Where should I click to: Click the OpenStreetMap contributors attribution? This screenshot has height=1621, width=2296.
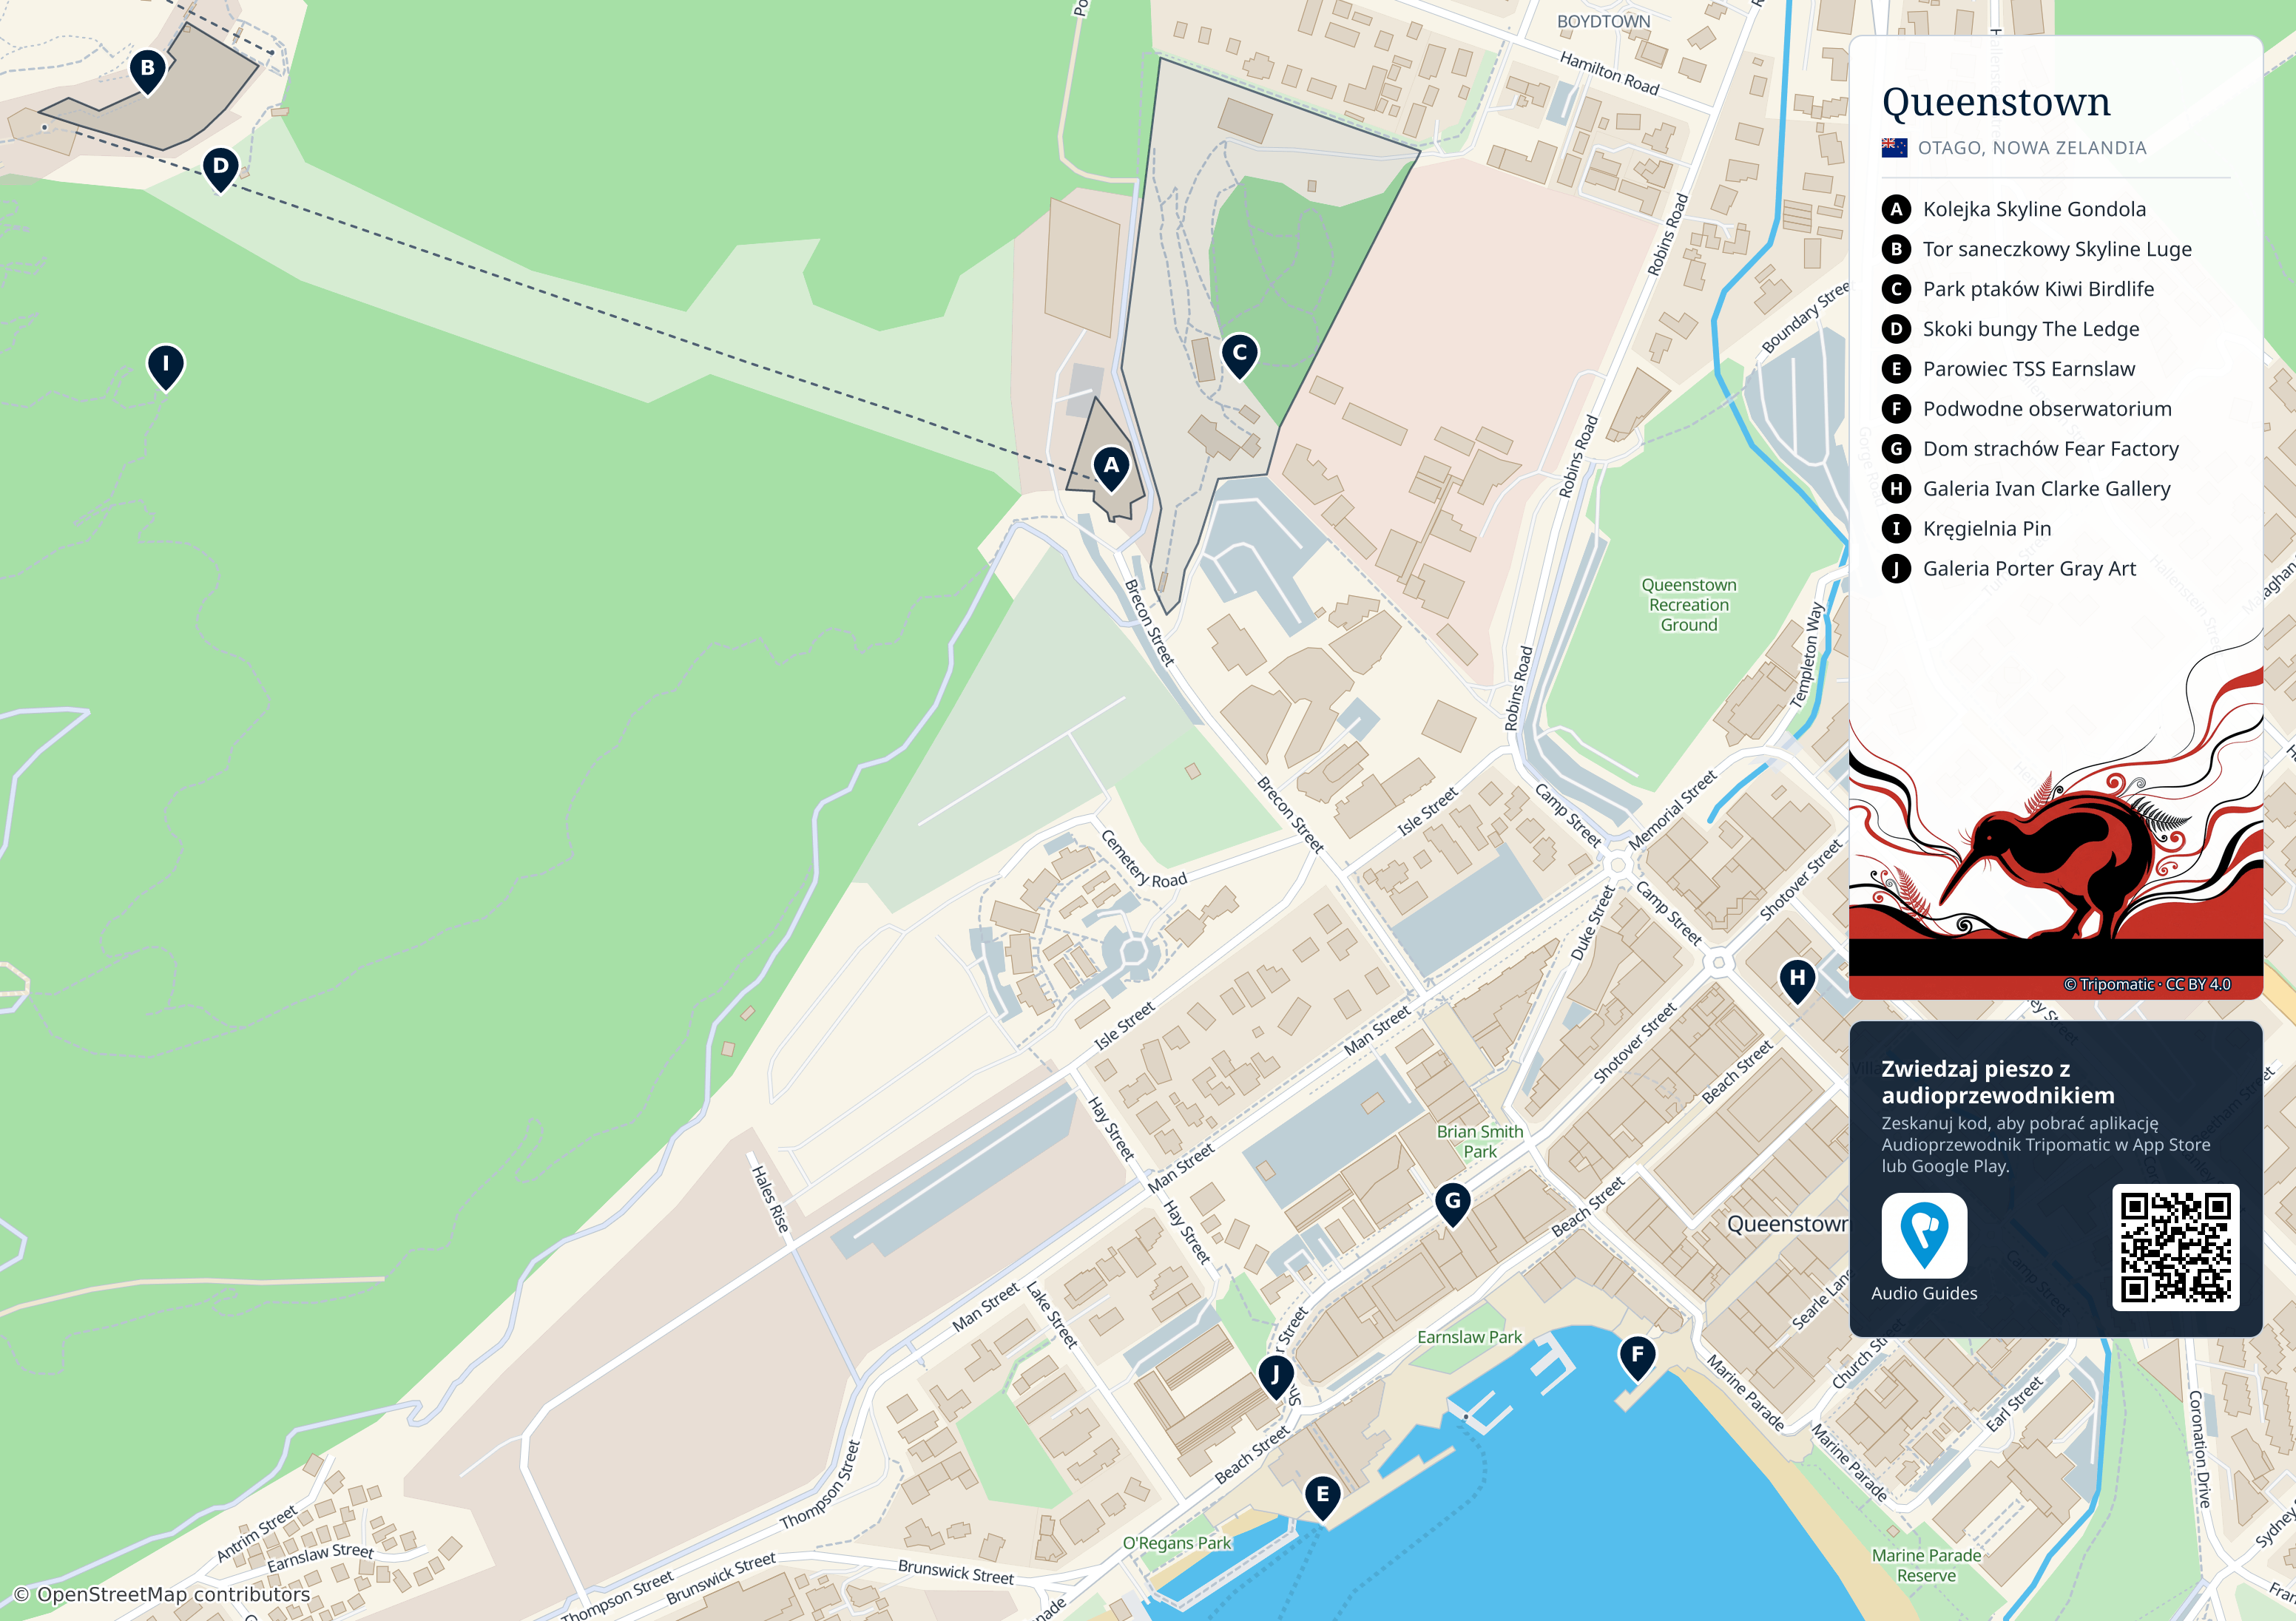click(x=162, y=1594)
